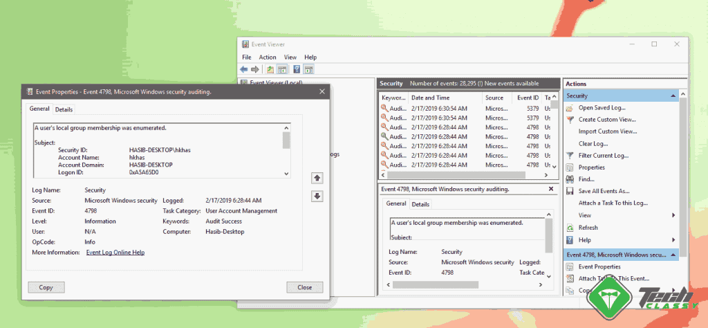Click the Copy button in dialog
Viewport: 708px width, 328px height.
tap(46, 287)
